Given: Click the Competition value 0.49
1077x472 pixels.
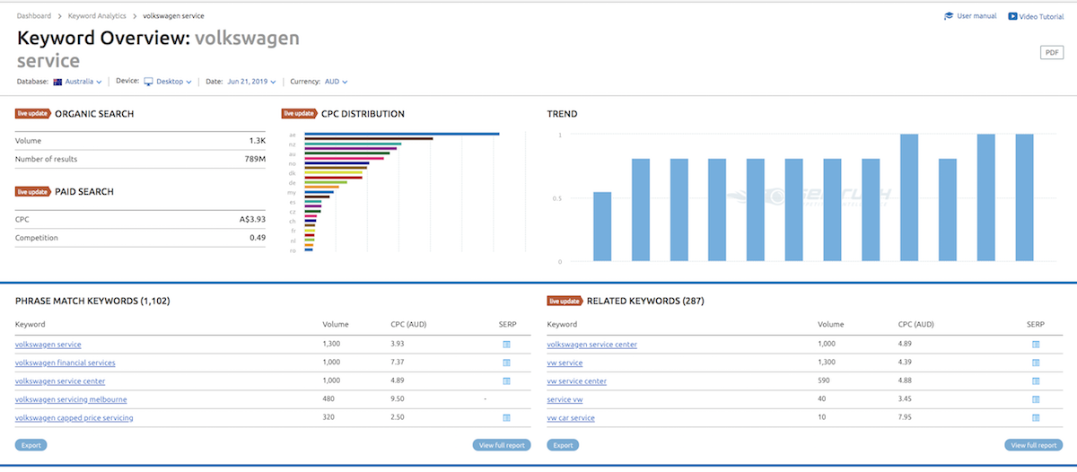Looking at the screenshot, I should [258, 238].
